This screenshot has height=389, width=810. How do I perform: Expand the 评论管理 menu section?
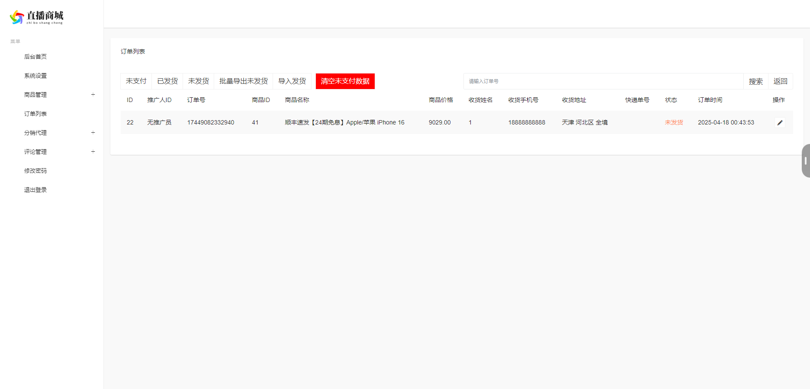(x=93, y=152)
